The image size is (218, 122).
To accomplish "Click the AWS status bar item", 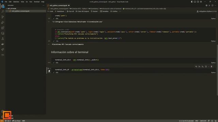I will (24, 121).
